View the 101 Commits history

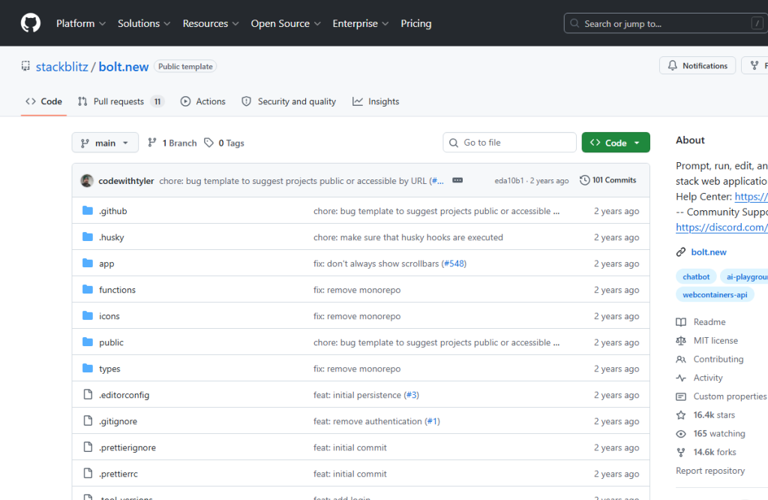[x=607, y=180]
